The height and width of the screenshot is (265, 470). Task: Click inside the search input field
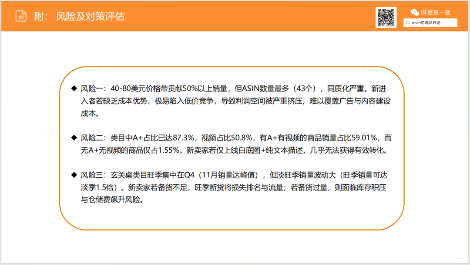431,22
